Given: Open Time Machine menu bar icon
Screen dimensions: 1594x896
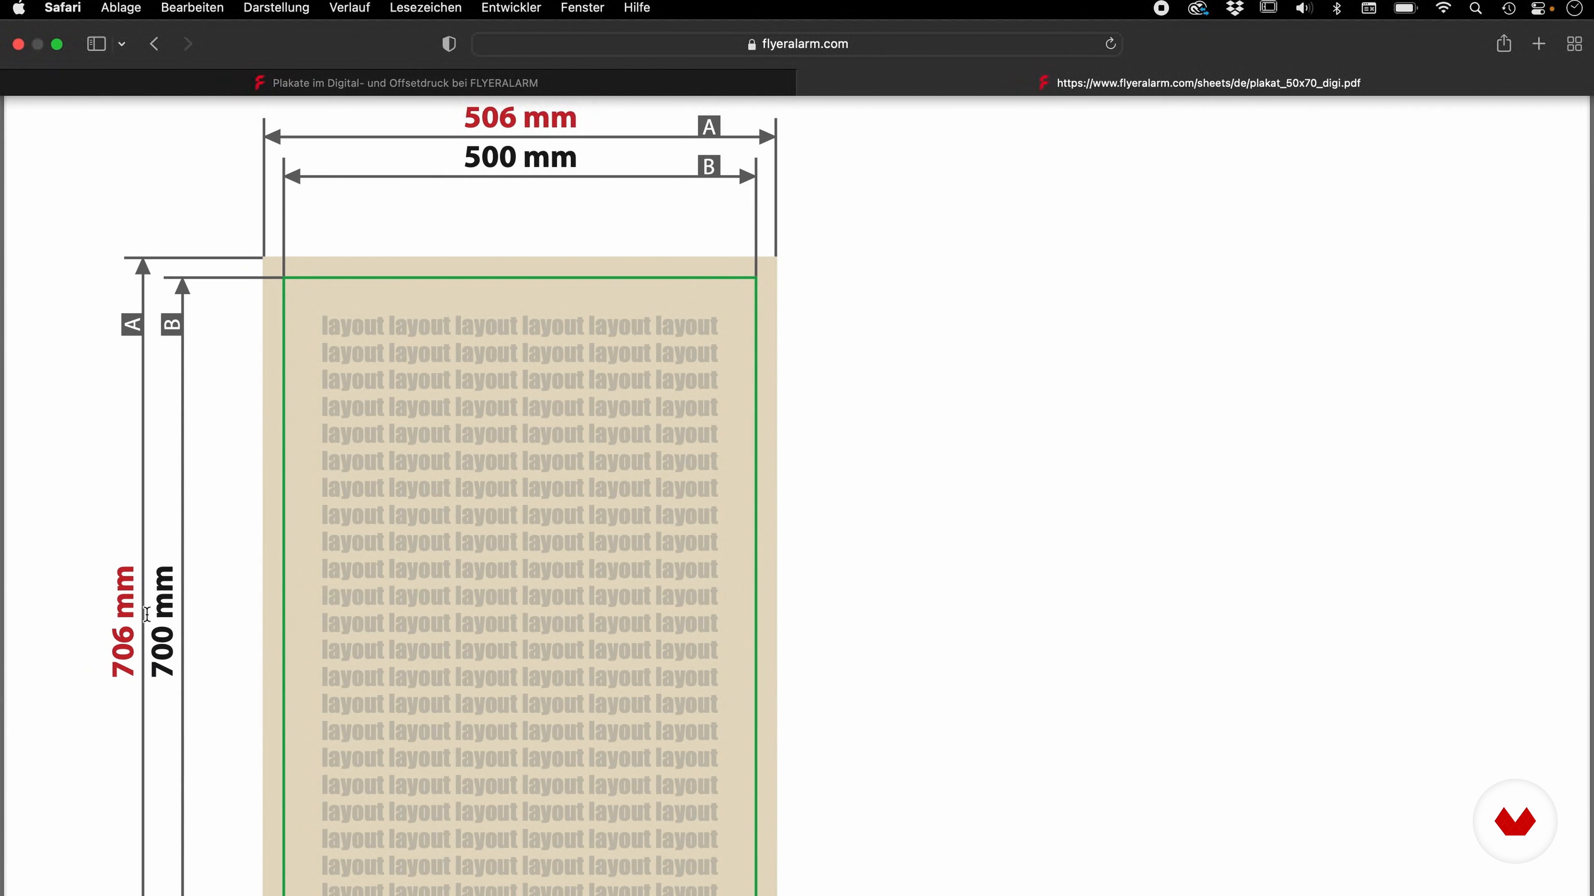Looking at the screenshot, I should pos(1508,8).
